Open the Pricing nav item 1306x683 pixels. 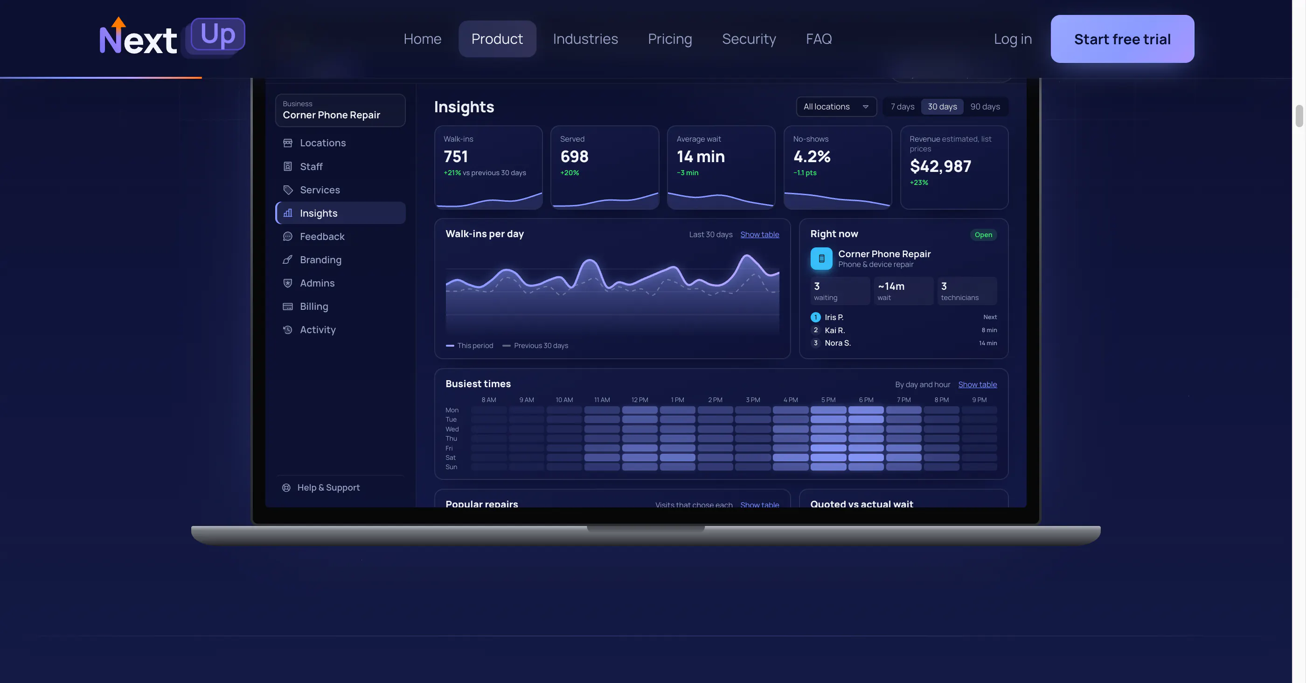click(670, 39)
